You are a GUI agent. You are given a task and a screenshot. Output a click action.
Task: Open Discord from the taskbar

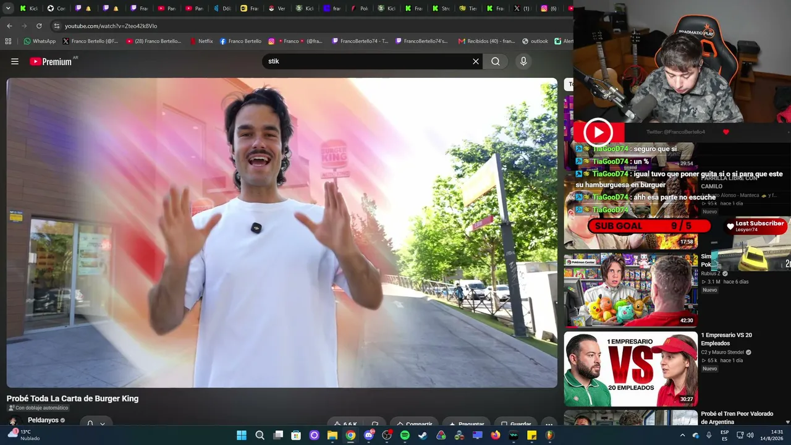click(369, 435)
